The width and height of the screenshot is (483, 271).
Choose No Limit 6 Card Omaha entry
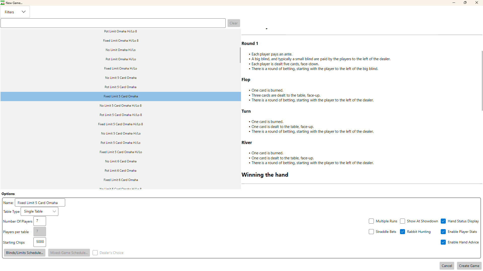pos(121,161)
